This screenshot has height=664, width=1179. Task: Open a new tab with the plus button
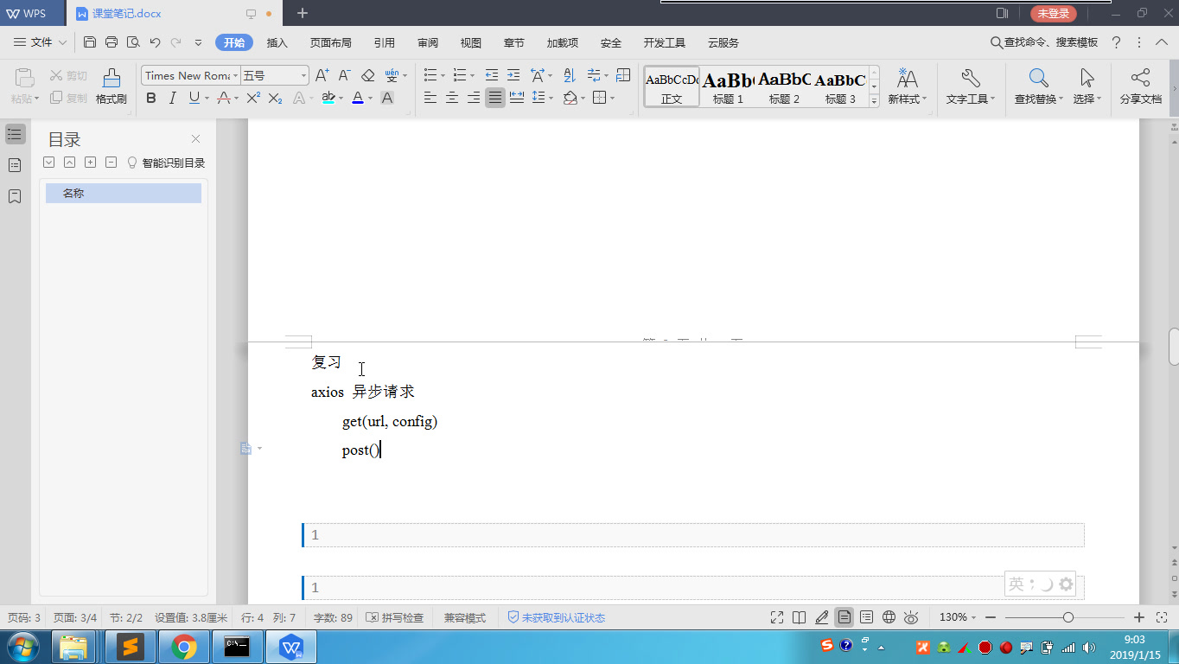click(303, 13)
